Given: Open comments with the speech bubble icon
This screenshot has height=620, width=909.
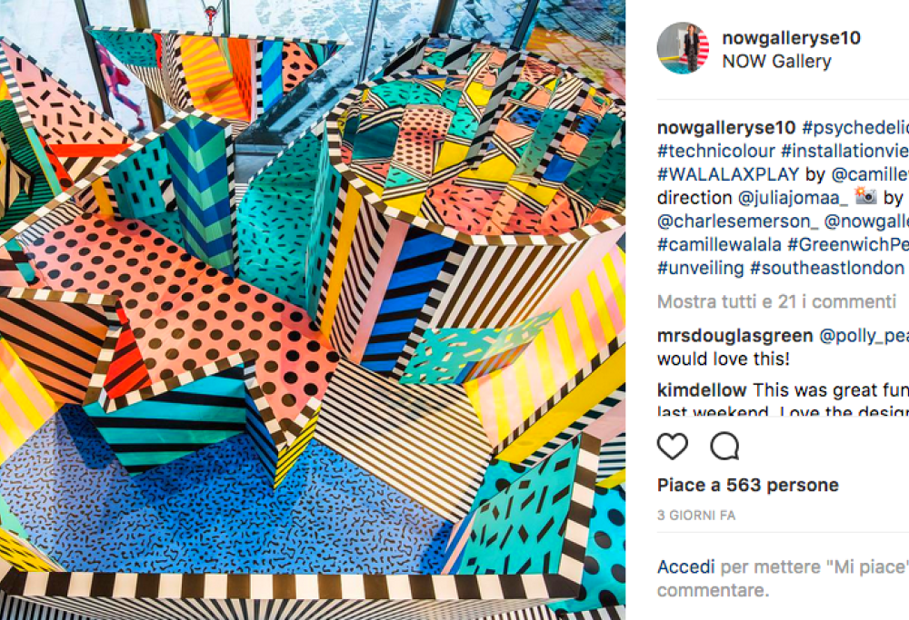Looking at the screenshot, I should point(724,447).
